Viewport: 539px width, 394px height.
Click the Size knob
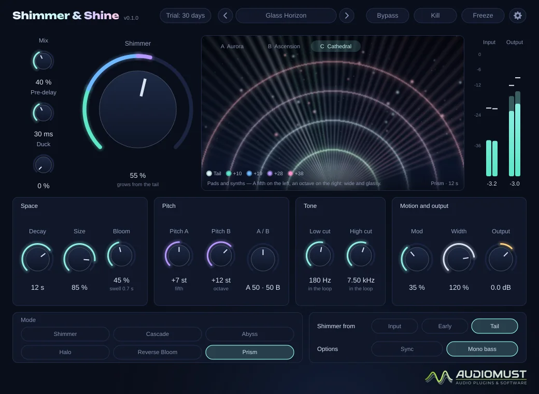(79, 259)
